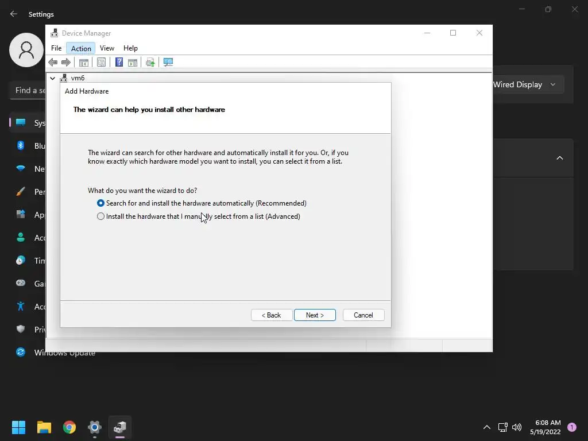Open Network via the Wi-Fi sidebar icon
588x441 pixels.
(x=21, y=168)
